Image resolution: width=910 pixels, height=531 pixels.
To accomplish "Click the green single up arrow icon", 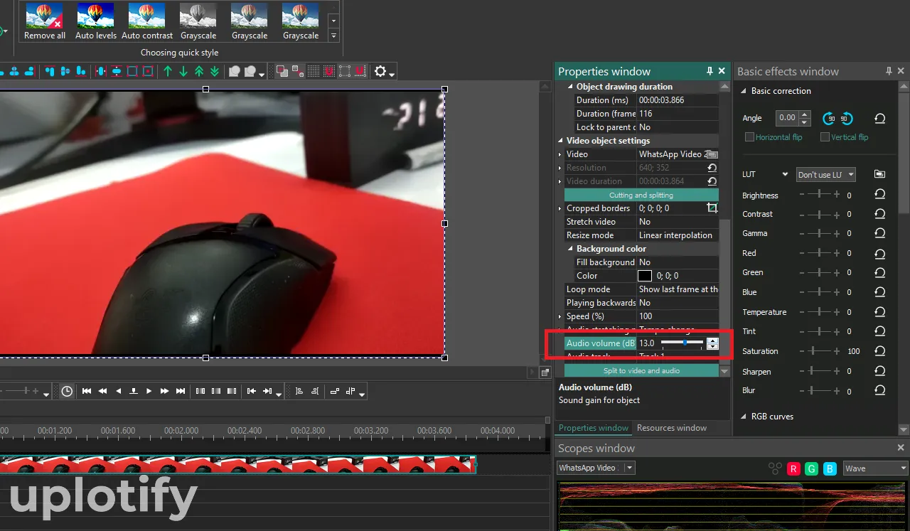I will [x=168, y=71].
